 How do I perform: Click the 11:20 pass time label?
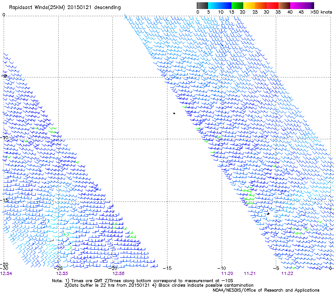coord(227,274)
